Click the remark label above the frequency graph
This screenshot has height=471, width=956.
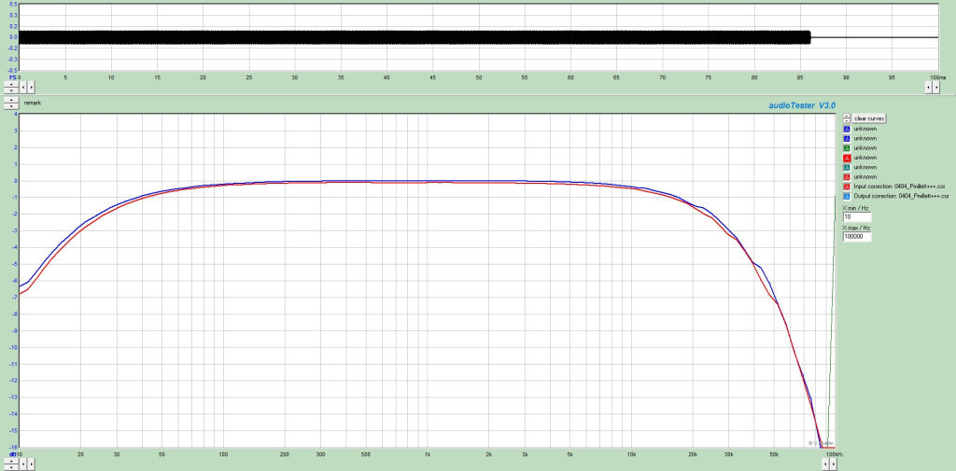point(33,103)
